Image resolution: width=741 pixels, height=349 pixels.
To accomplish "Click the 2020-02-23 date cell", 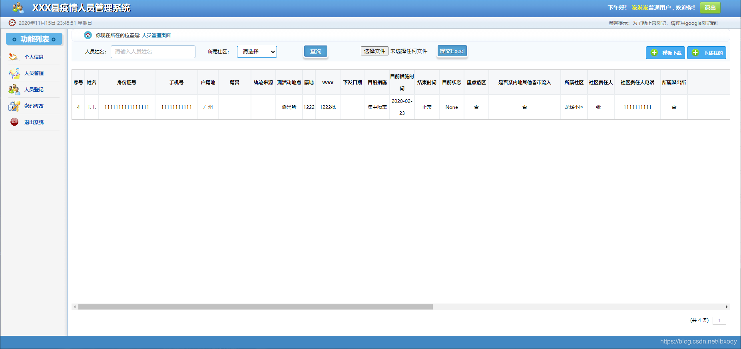I will pos(402,107).
